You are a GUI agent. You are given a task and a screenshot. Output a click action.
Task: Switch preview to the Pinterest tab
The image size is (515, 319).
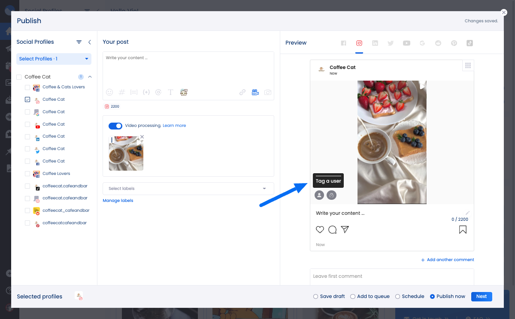454,43
